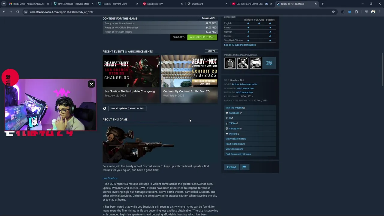Click the 88.00 AED DLC total price
Screen dimensions: 384x216
point(178,37)
